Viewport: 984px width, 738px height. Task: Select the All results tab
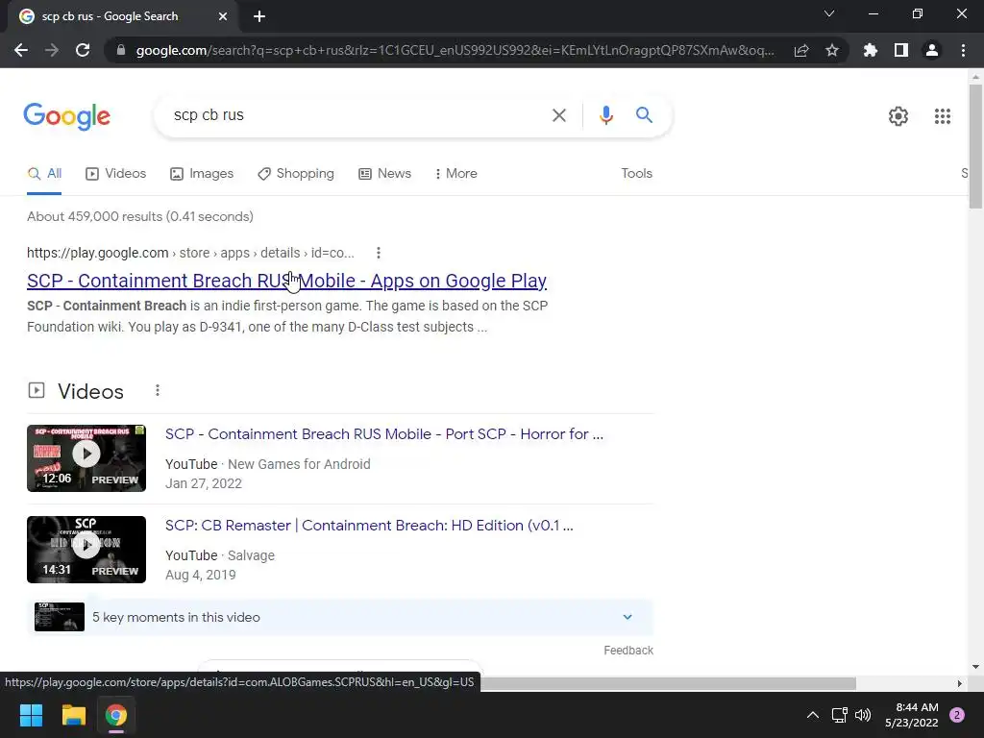tap(44, 174)
